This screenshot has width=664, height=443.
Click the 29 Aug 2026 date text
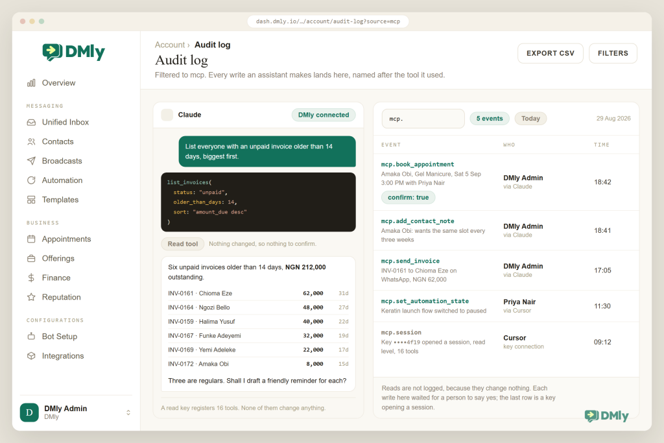click(613, 119)
